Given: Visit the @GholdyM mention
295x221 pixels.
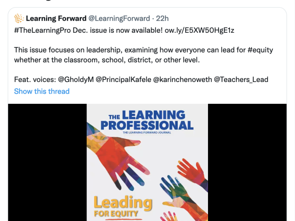Looking at the screenshot, I should coord(76,79).
